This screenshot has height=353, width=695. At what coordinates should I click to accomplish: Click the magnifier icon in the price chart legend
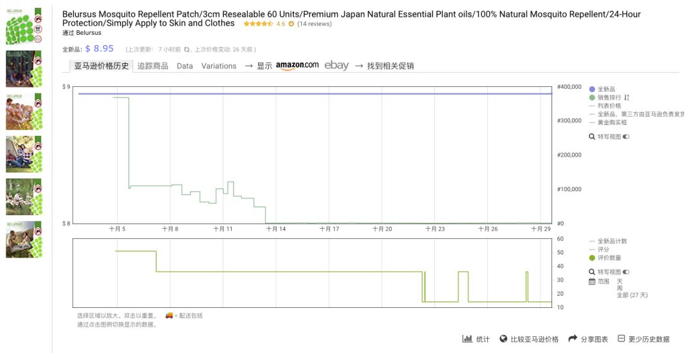tap(592, 137)
